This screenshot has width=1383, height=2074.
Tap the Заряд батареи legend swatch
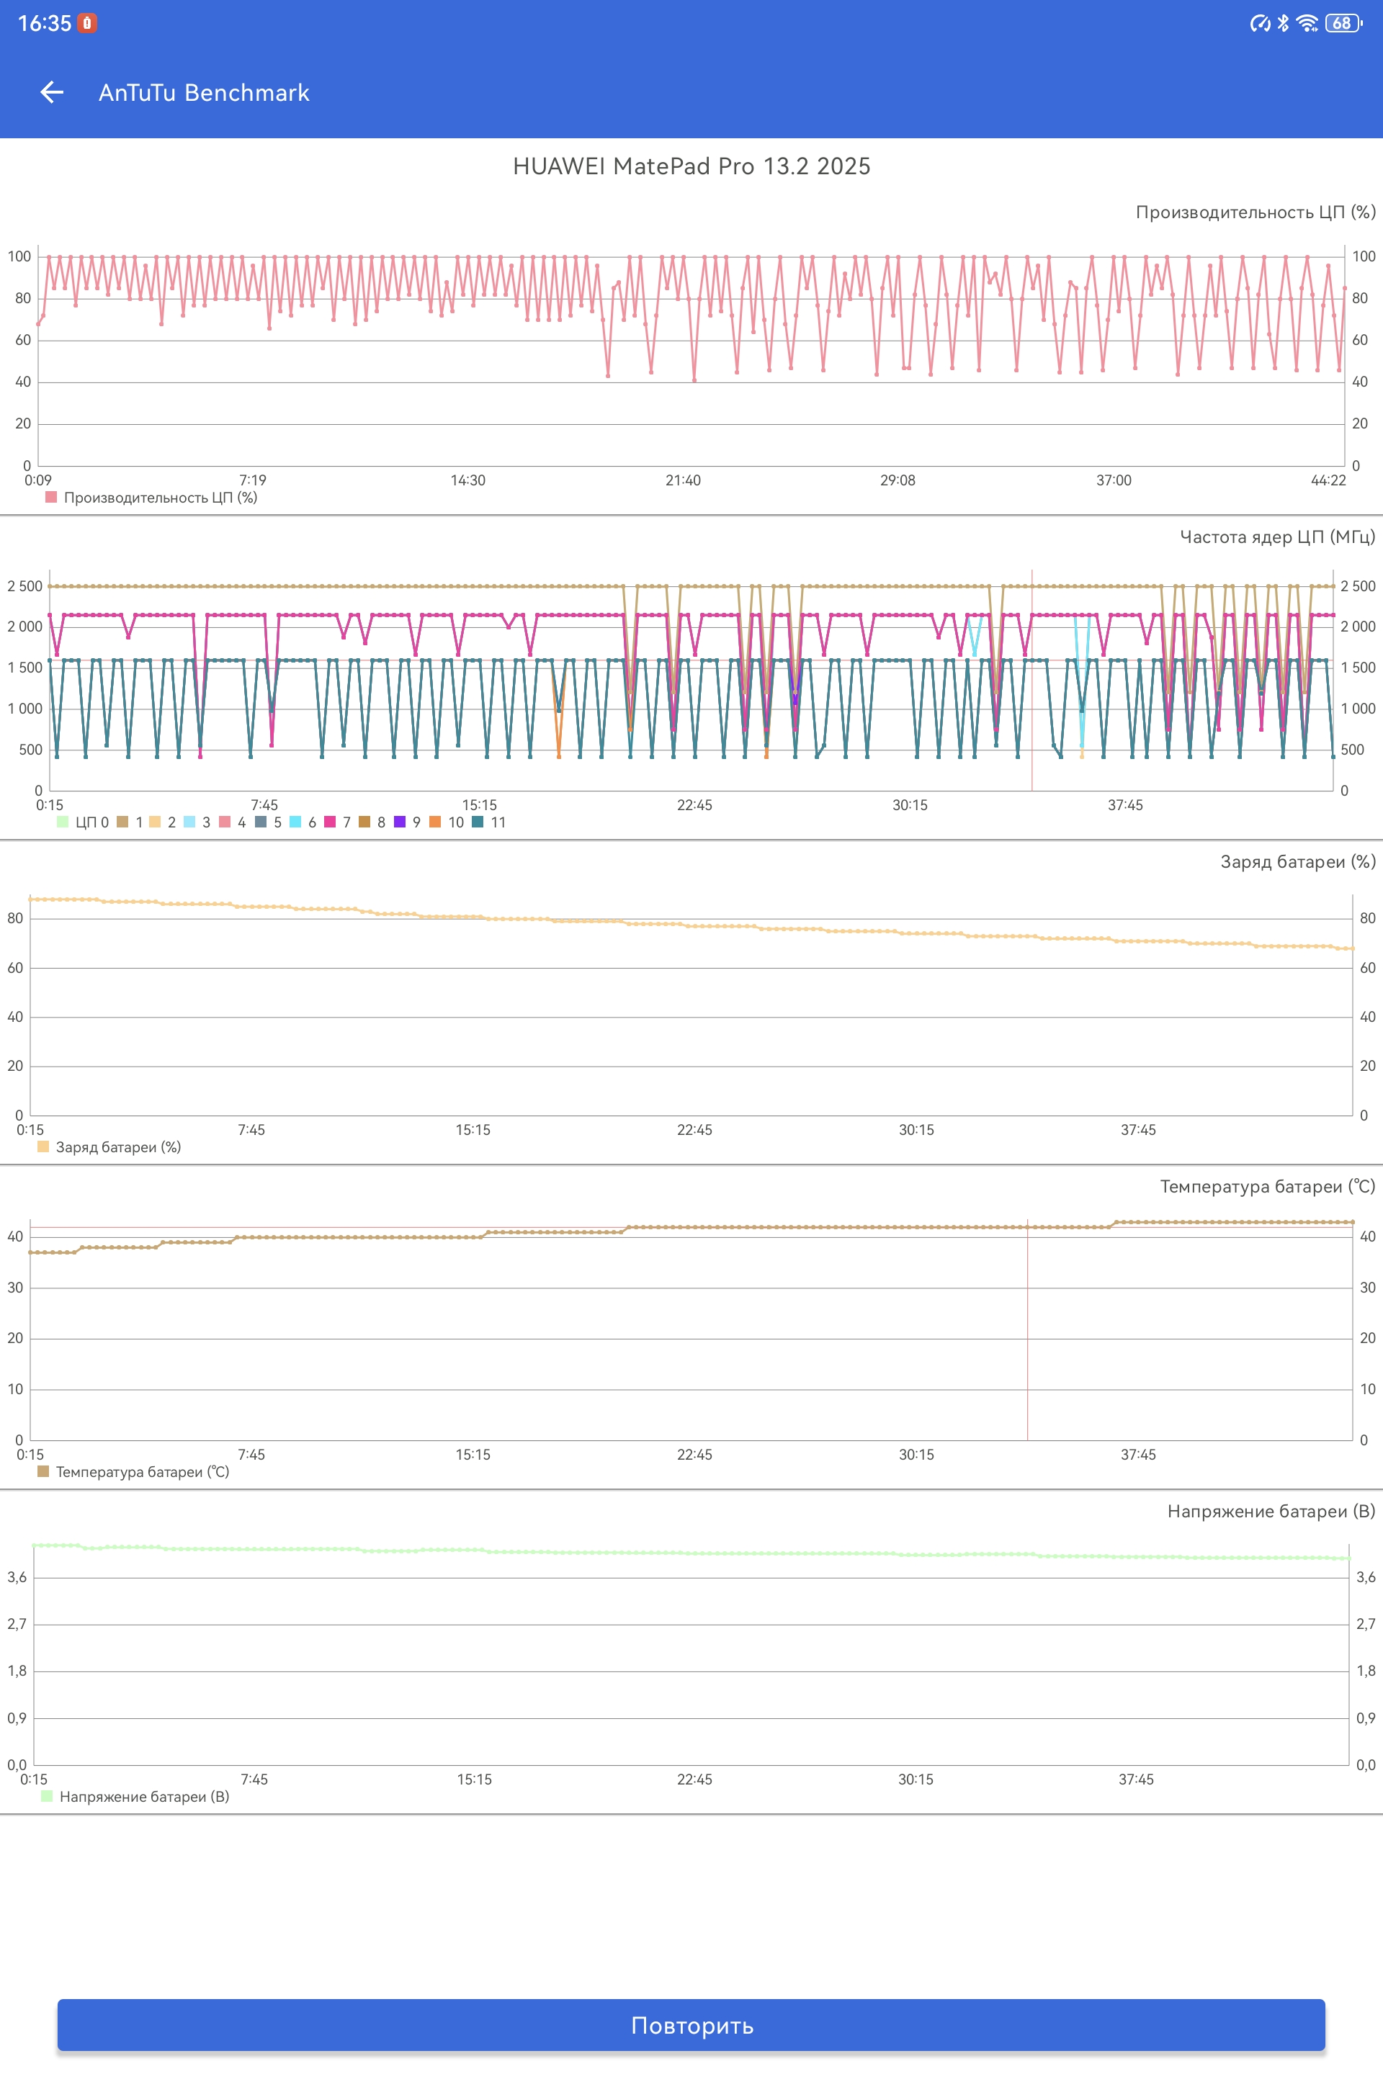pyautogui.click(x=43, y=1146)
